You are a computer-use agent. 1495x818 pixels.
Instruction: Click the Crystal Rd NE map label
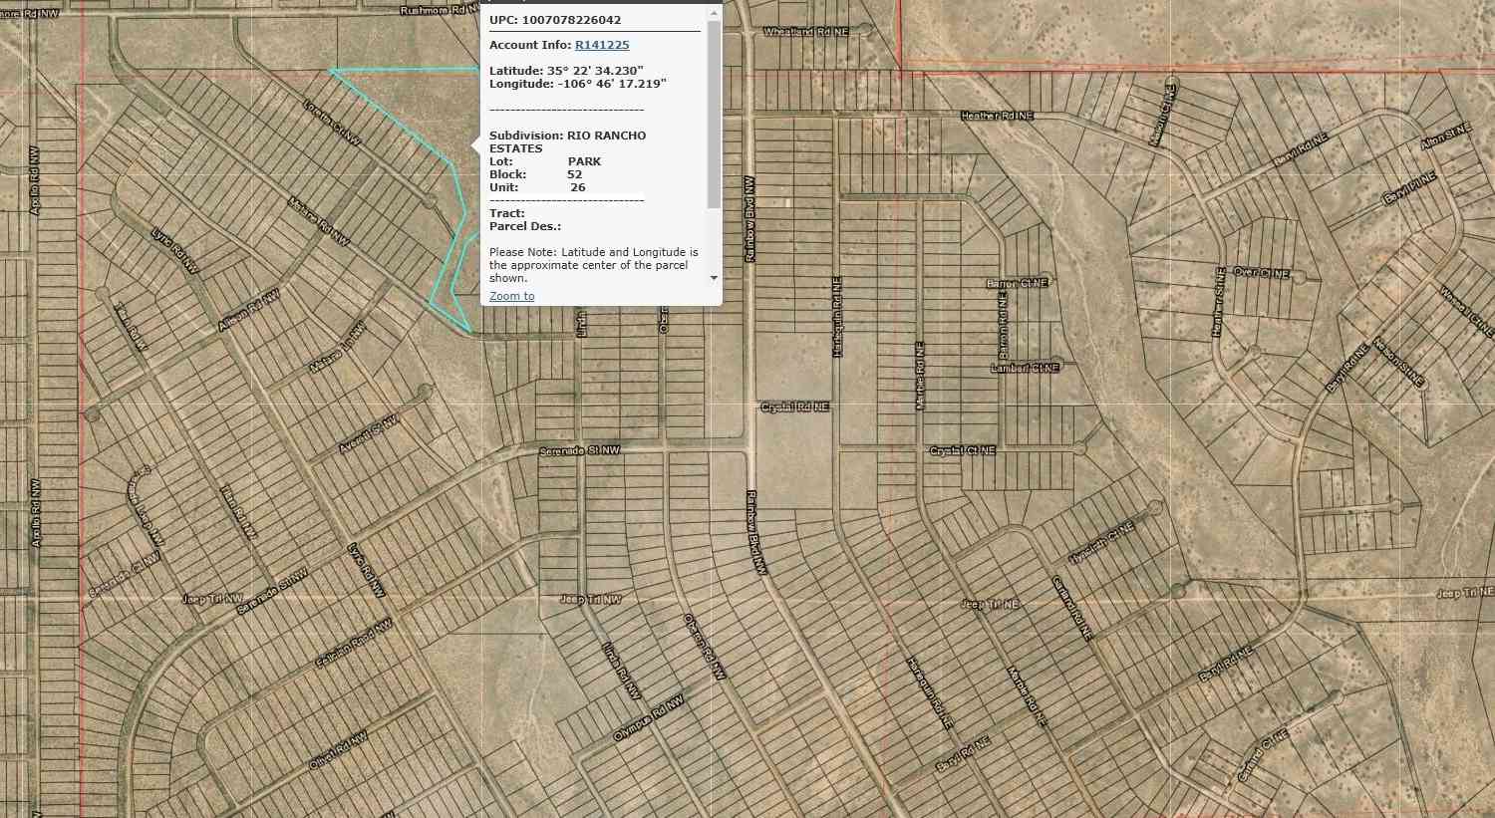795,407
